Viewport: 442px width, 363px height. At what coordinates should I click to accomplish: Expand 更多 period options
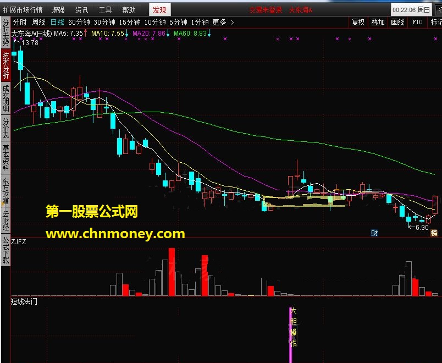tap(219, 22)
